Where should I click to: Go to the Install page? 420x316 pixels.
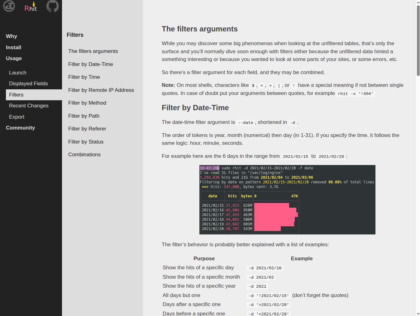click(13, 47)
